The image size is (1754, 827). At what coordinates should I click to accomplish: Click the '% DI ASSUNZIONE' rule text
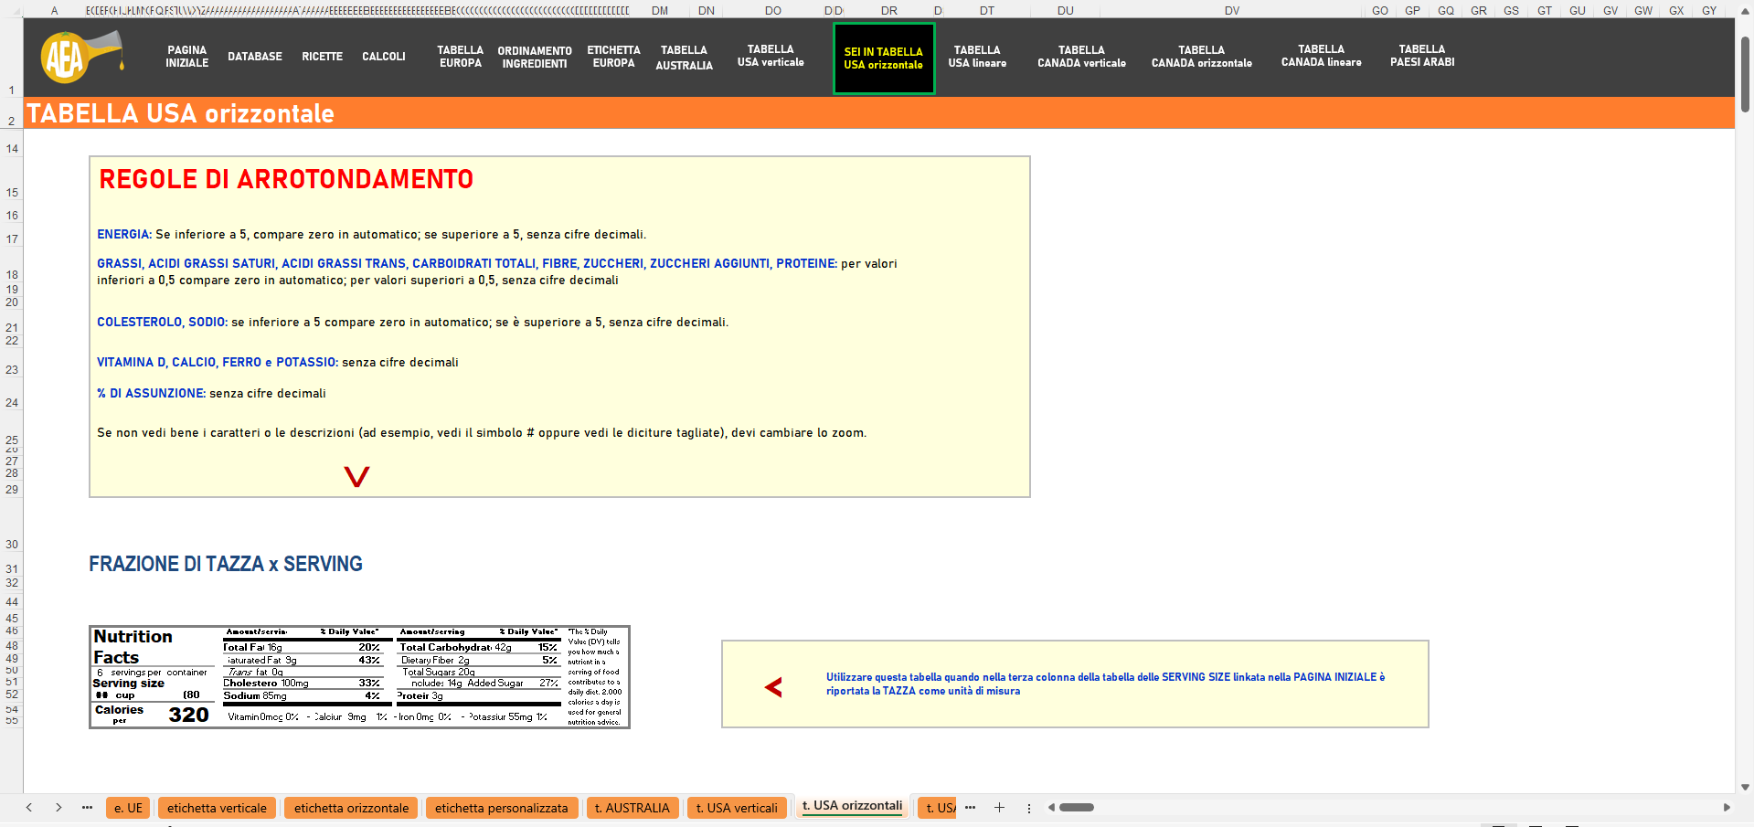point(211,394)
